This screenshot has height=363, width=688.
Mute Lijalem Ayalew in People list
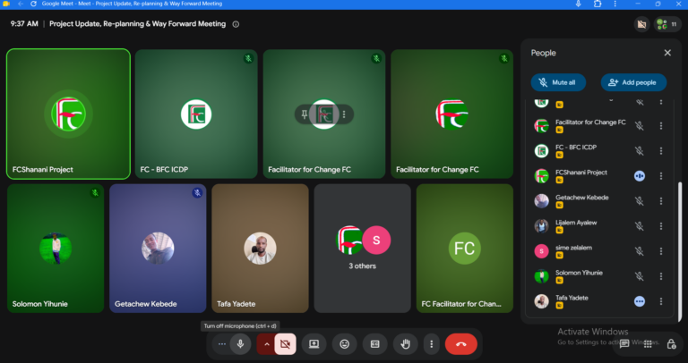click(x=640, y=226)
